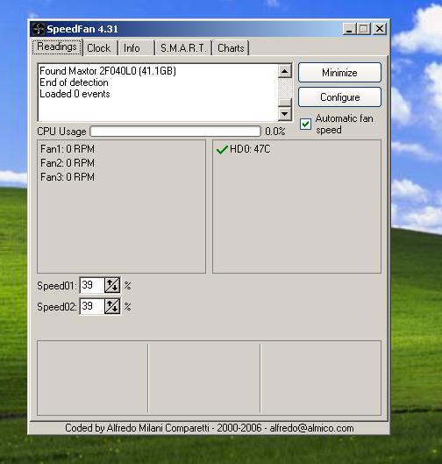Click the 'Found Maxtor 2F040L0 (41.1GB)' log line
This screenshot has height=464, width=442.
[108, 71]
